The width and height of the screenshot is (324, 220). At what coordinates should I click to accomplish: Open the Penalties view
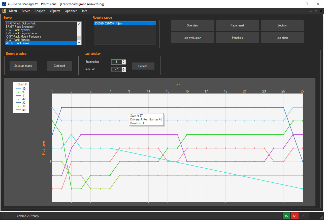[237, 38]
